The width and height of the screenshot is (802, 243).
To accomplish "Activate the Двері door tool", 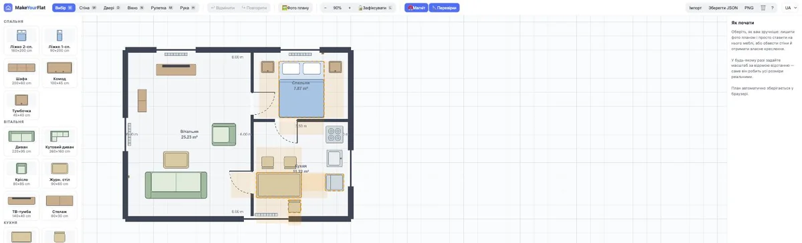I will pos(112,7).
